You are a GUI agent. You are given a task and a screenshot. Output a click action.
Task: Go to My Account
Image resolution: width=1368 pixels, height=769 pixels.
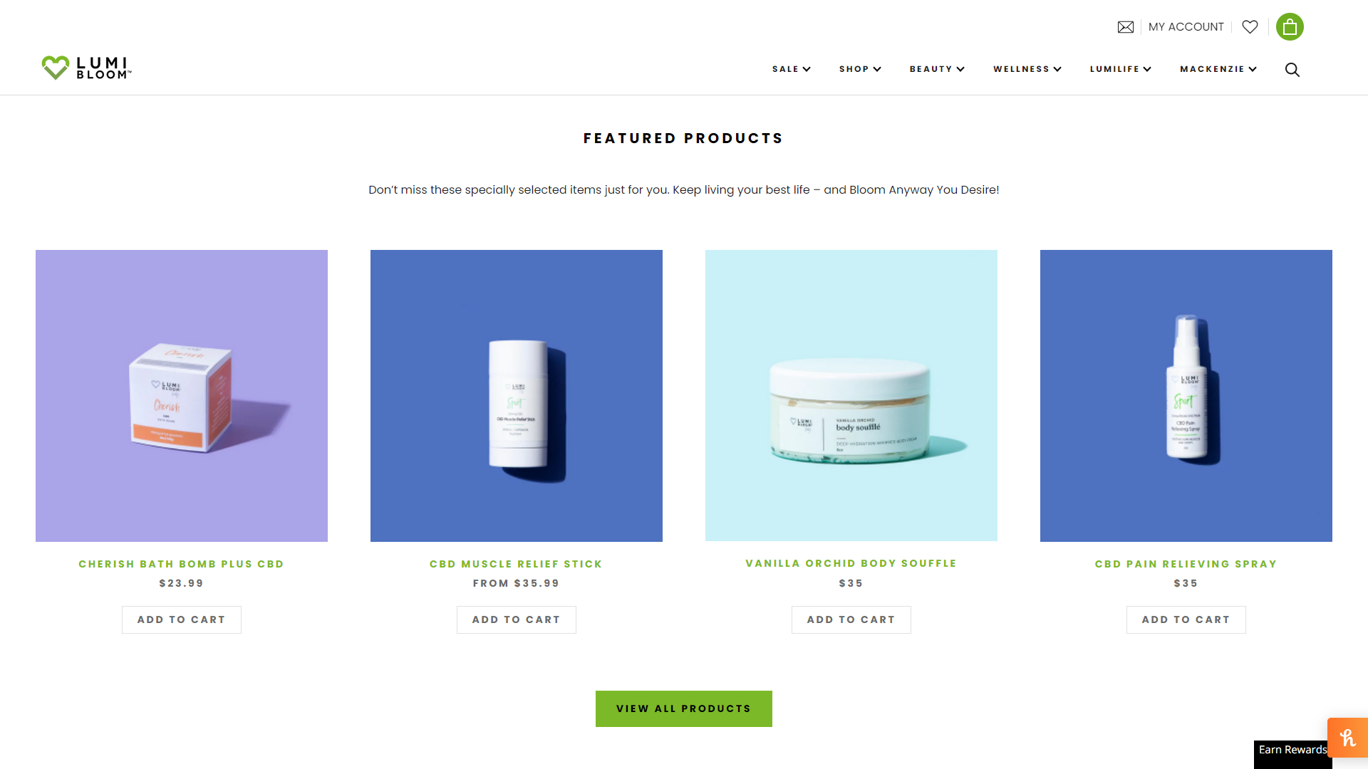[x=1186, y=27]
